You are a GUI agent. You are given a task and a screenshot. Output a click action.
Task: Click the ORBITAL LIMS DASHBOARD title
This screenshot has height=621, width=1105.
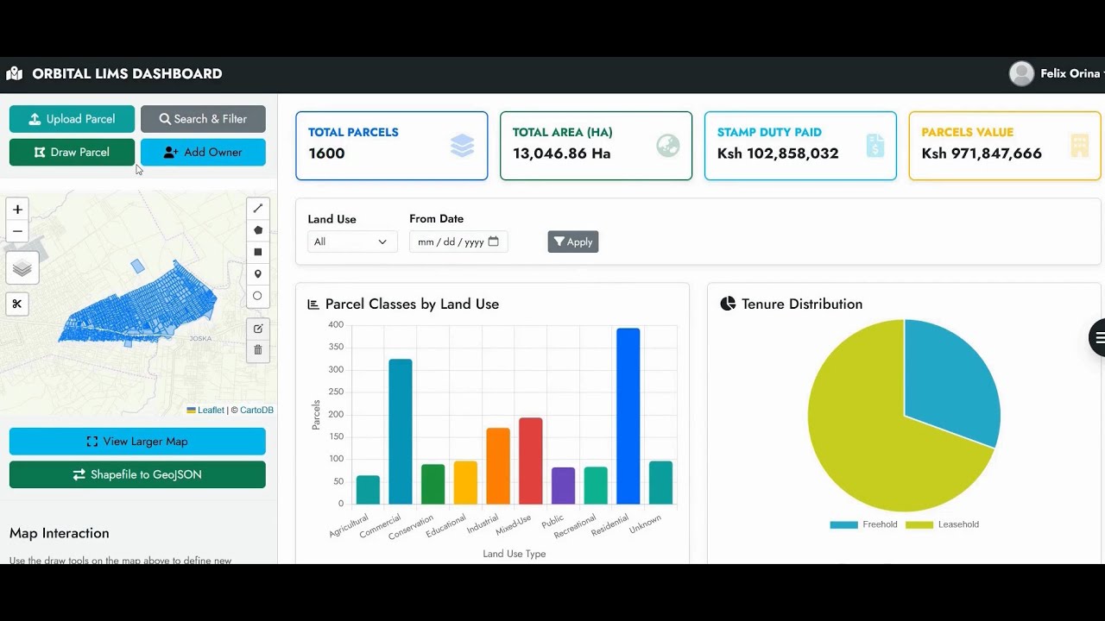click(x=127, y=74)
